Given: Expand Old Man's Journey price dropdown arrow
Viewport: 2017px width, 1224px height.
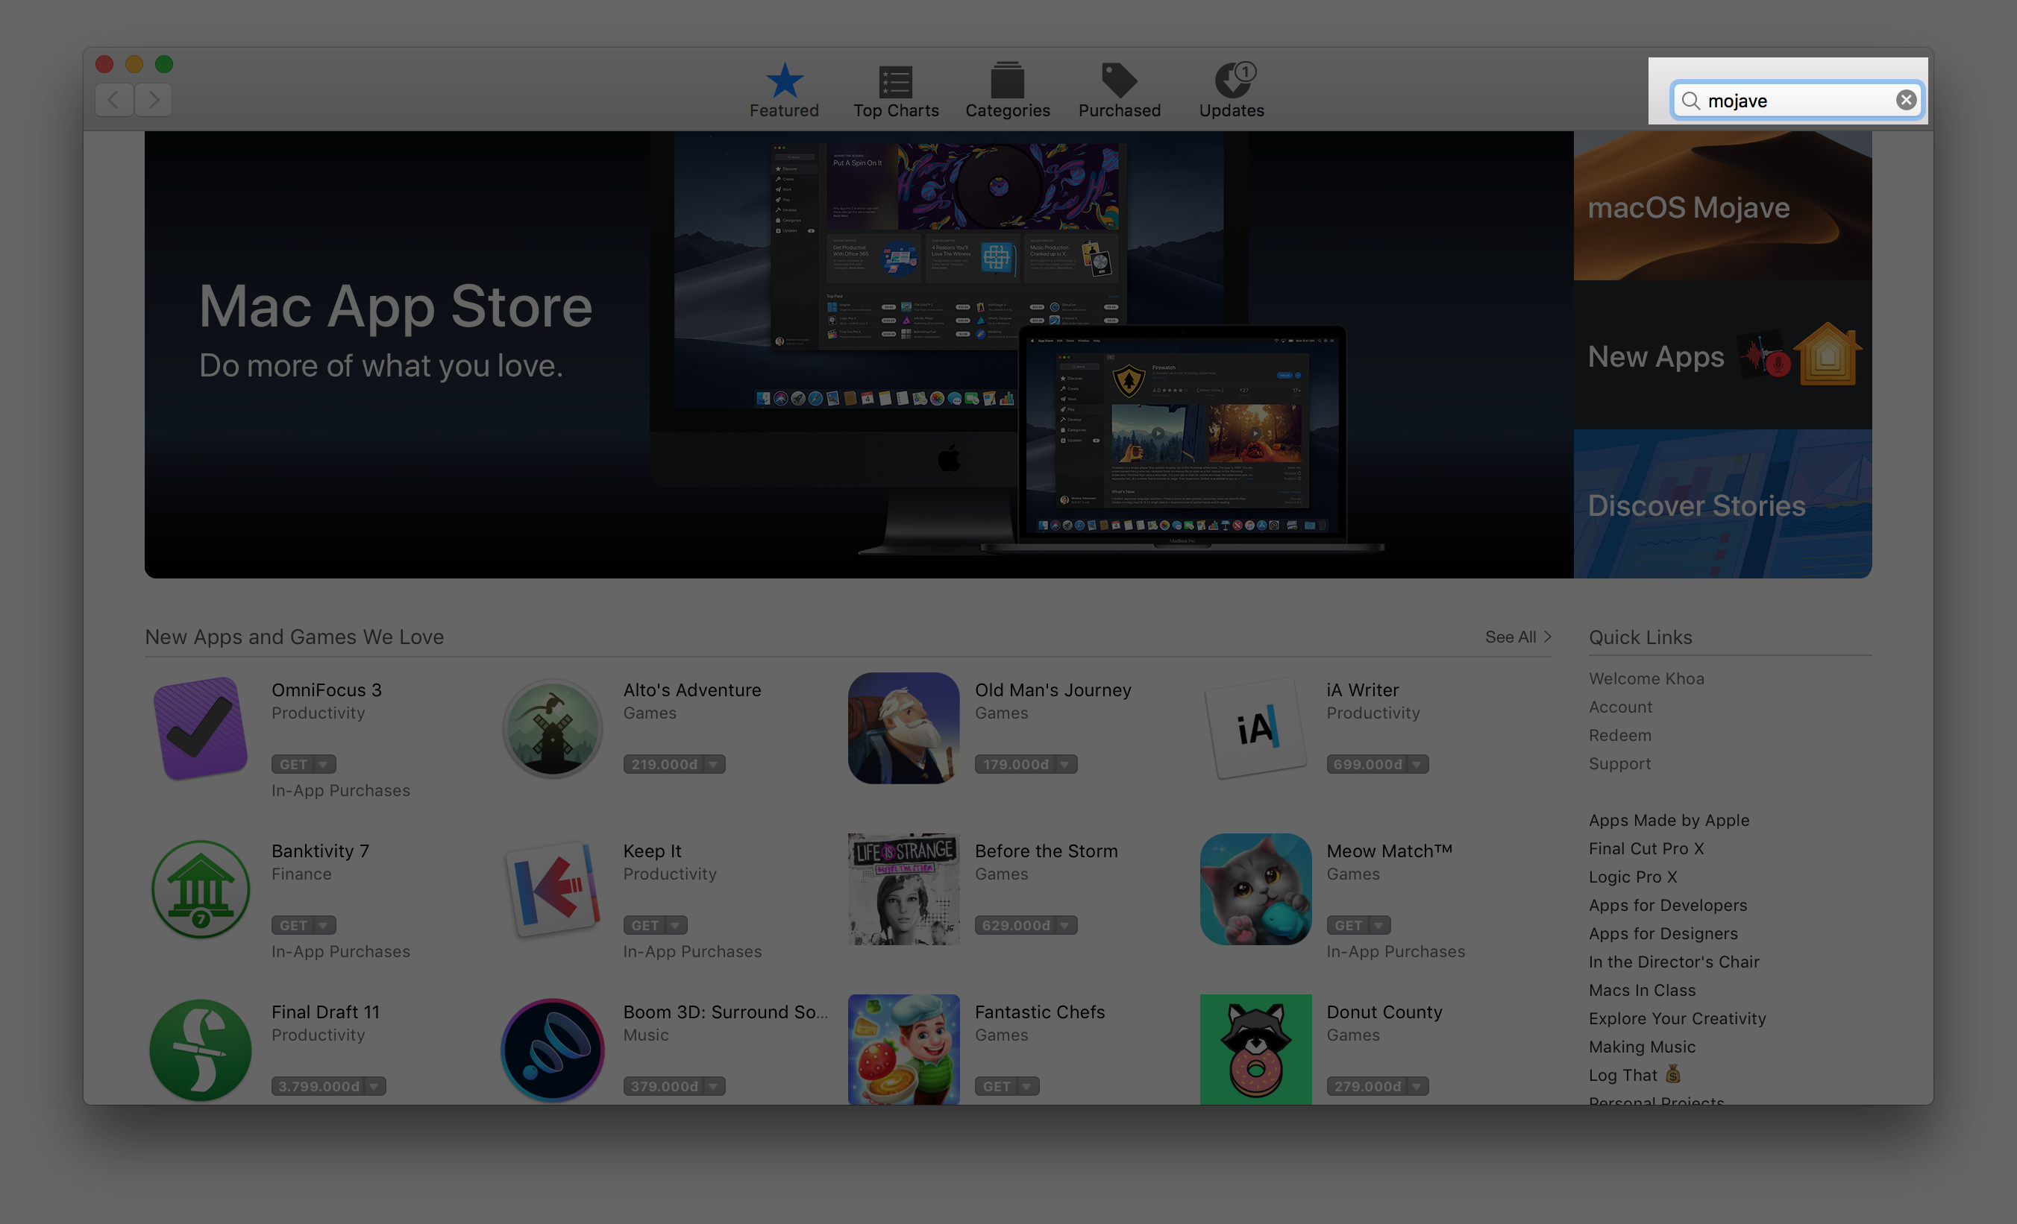Looking at the screenshot, I should tap(1066, 764).
